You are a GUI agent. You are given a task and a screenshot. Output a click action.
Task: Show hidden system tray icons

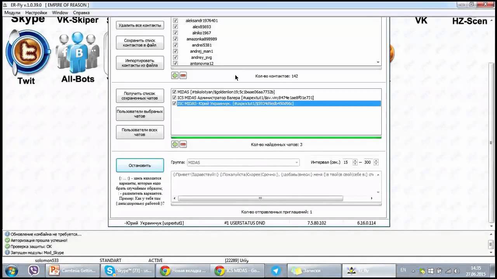tap(414, 270)
